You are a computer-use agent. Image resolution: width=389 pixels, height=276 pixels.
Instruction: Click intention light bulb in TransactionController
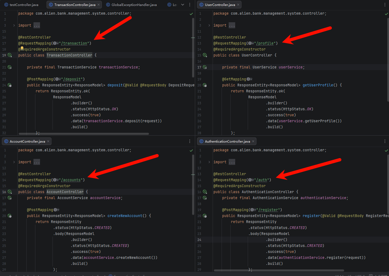click(x=22, y=48)
